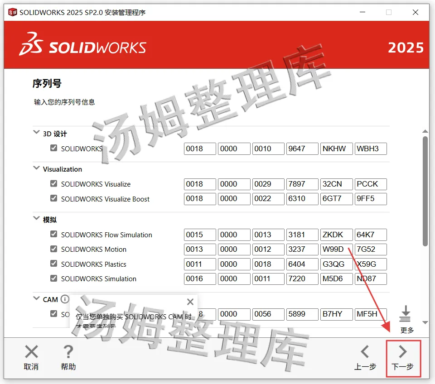Click the scrollbar down arrow
The image size is (435, 384).
pos(425,322)
